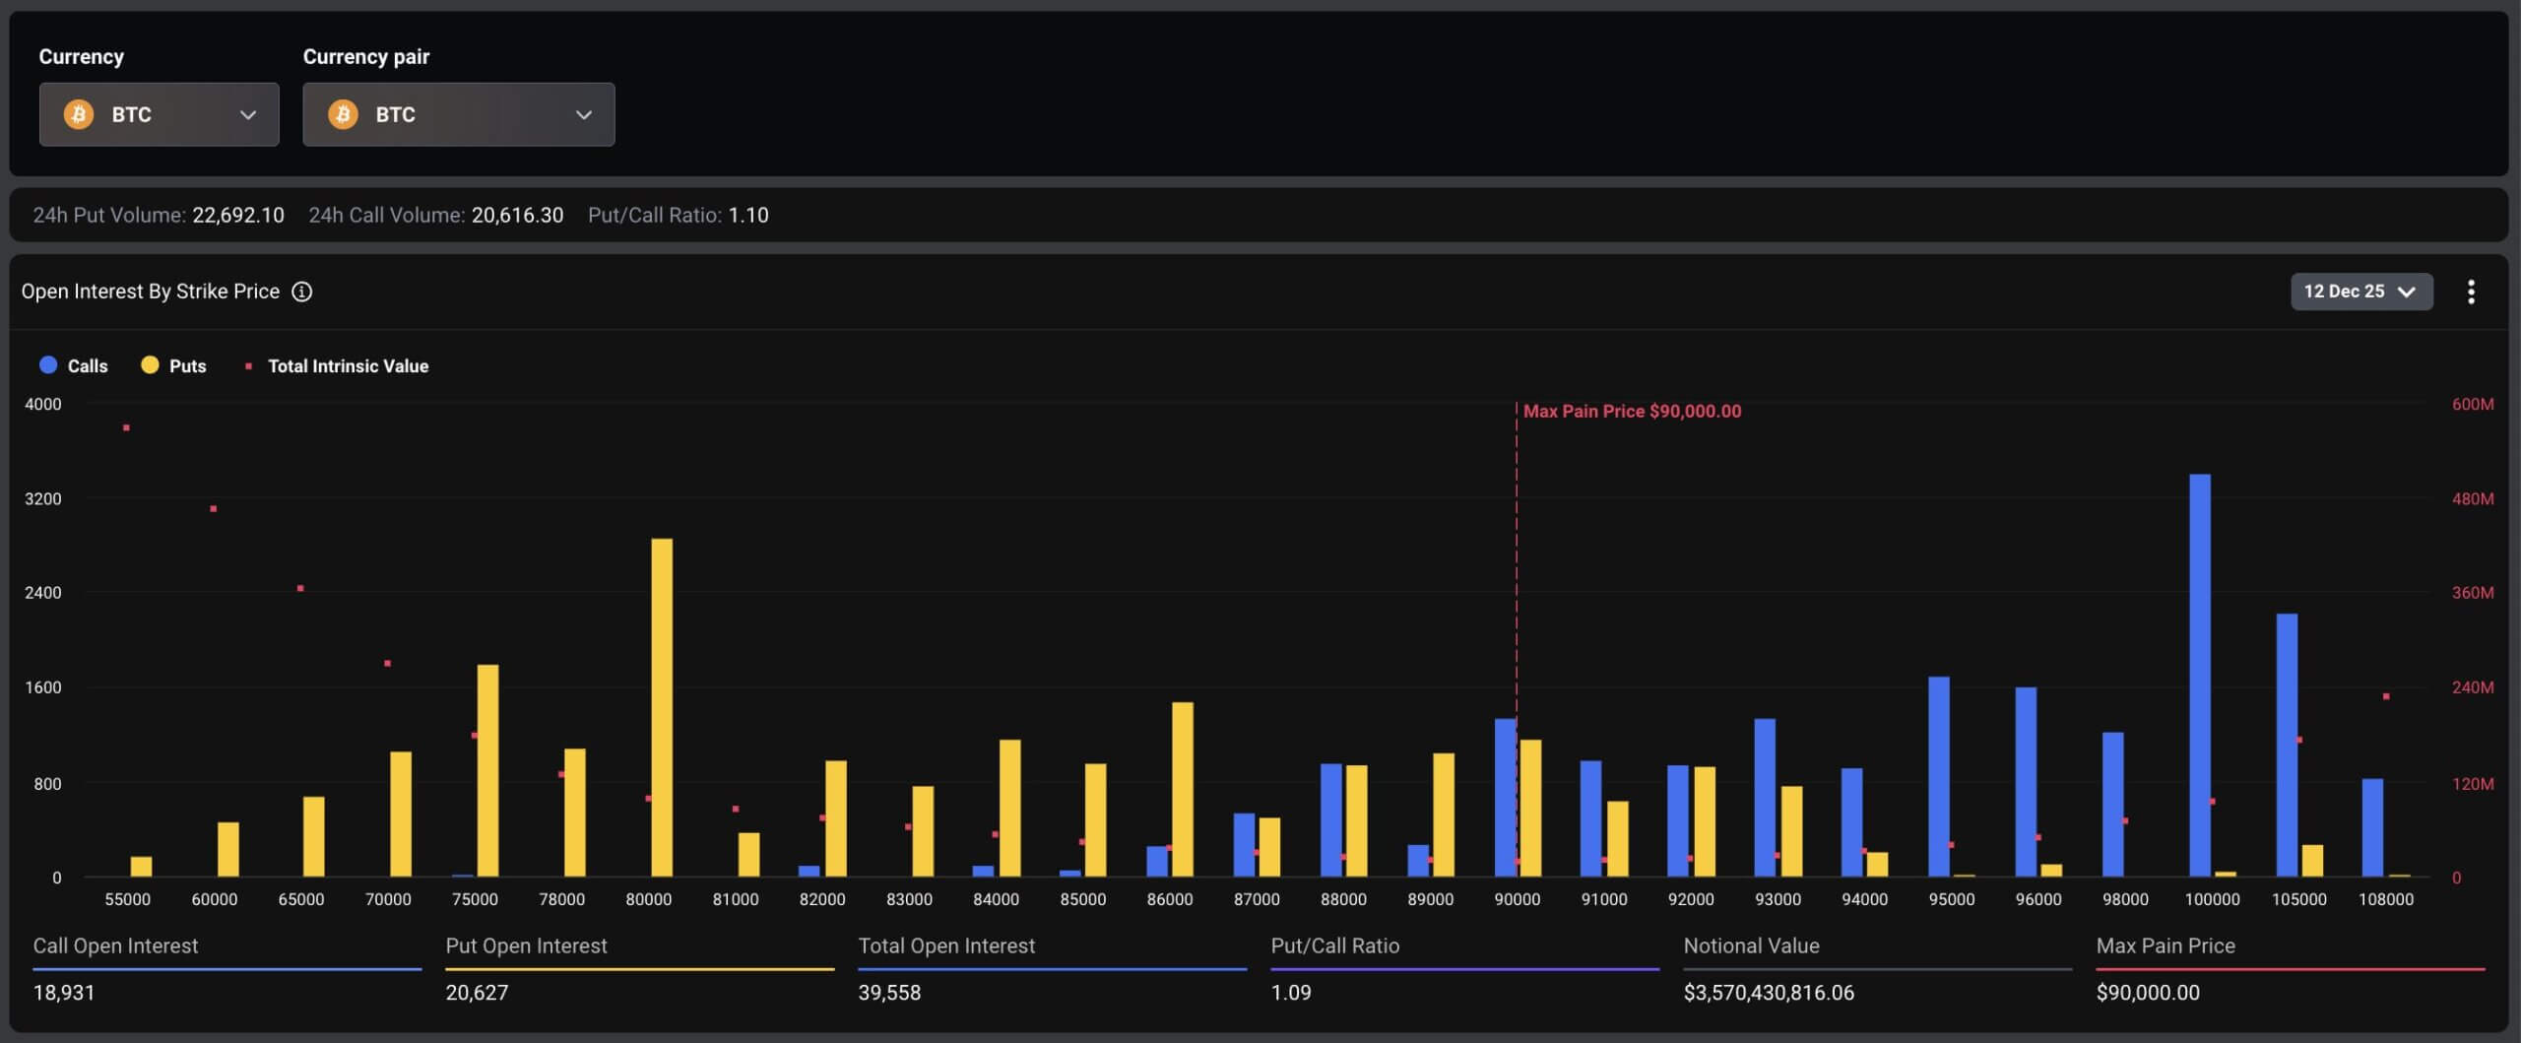The width and height of the screenshot is (2521, 1043).
Task: Expand the 12 Dec 25 expiry date dropdown
Action: [x=2362, y=292]
